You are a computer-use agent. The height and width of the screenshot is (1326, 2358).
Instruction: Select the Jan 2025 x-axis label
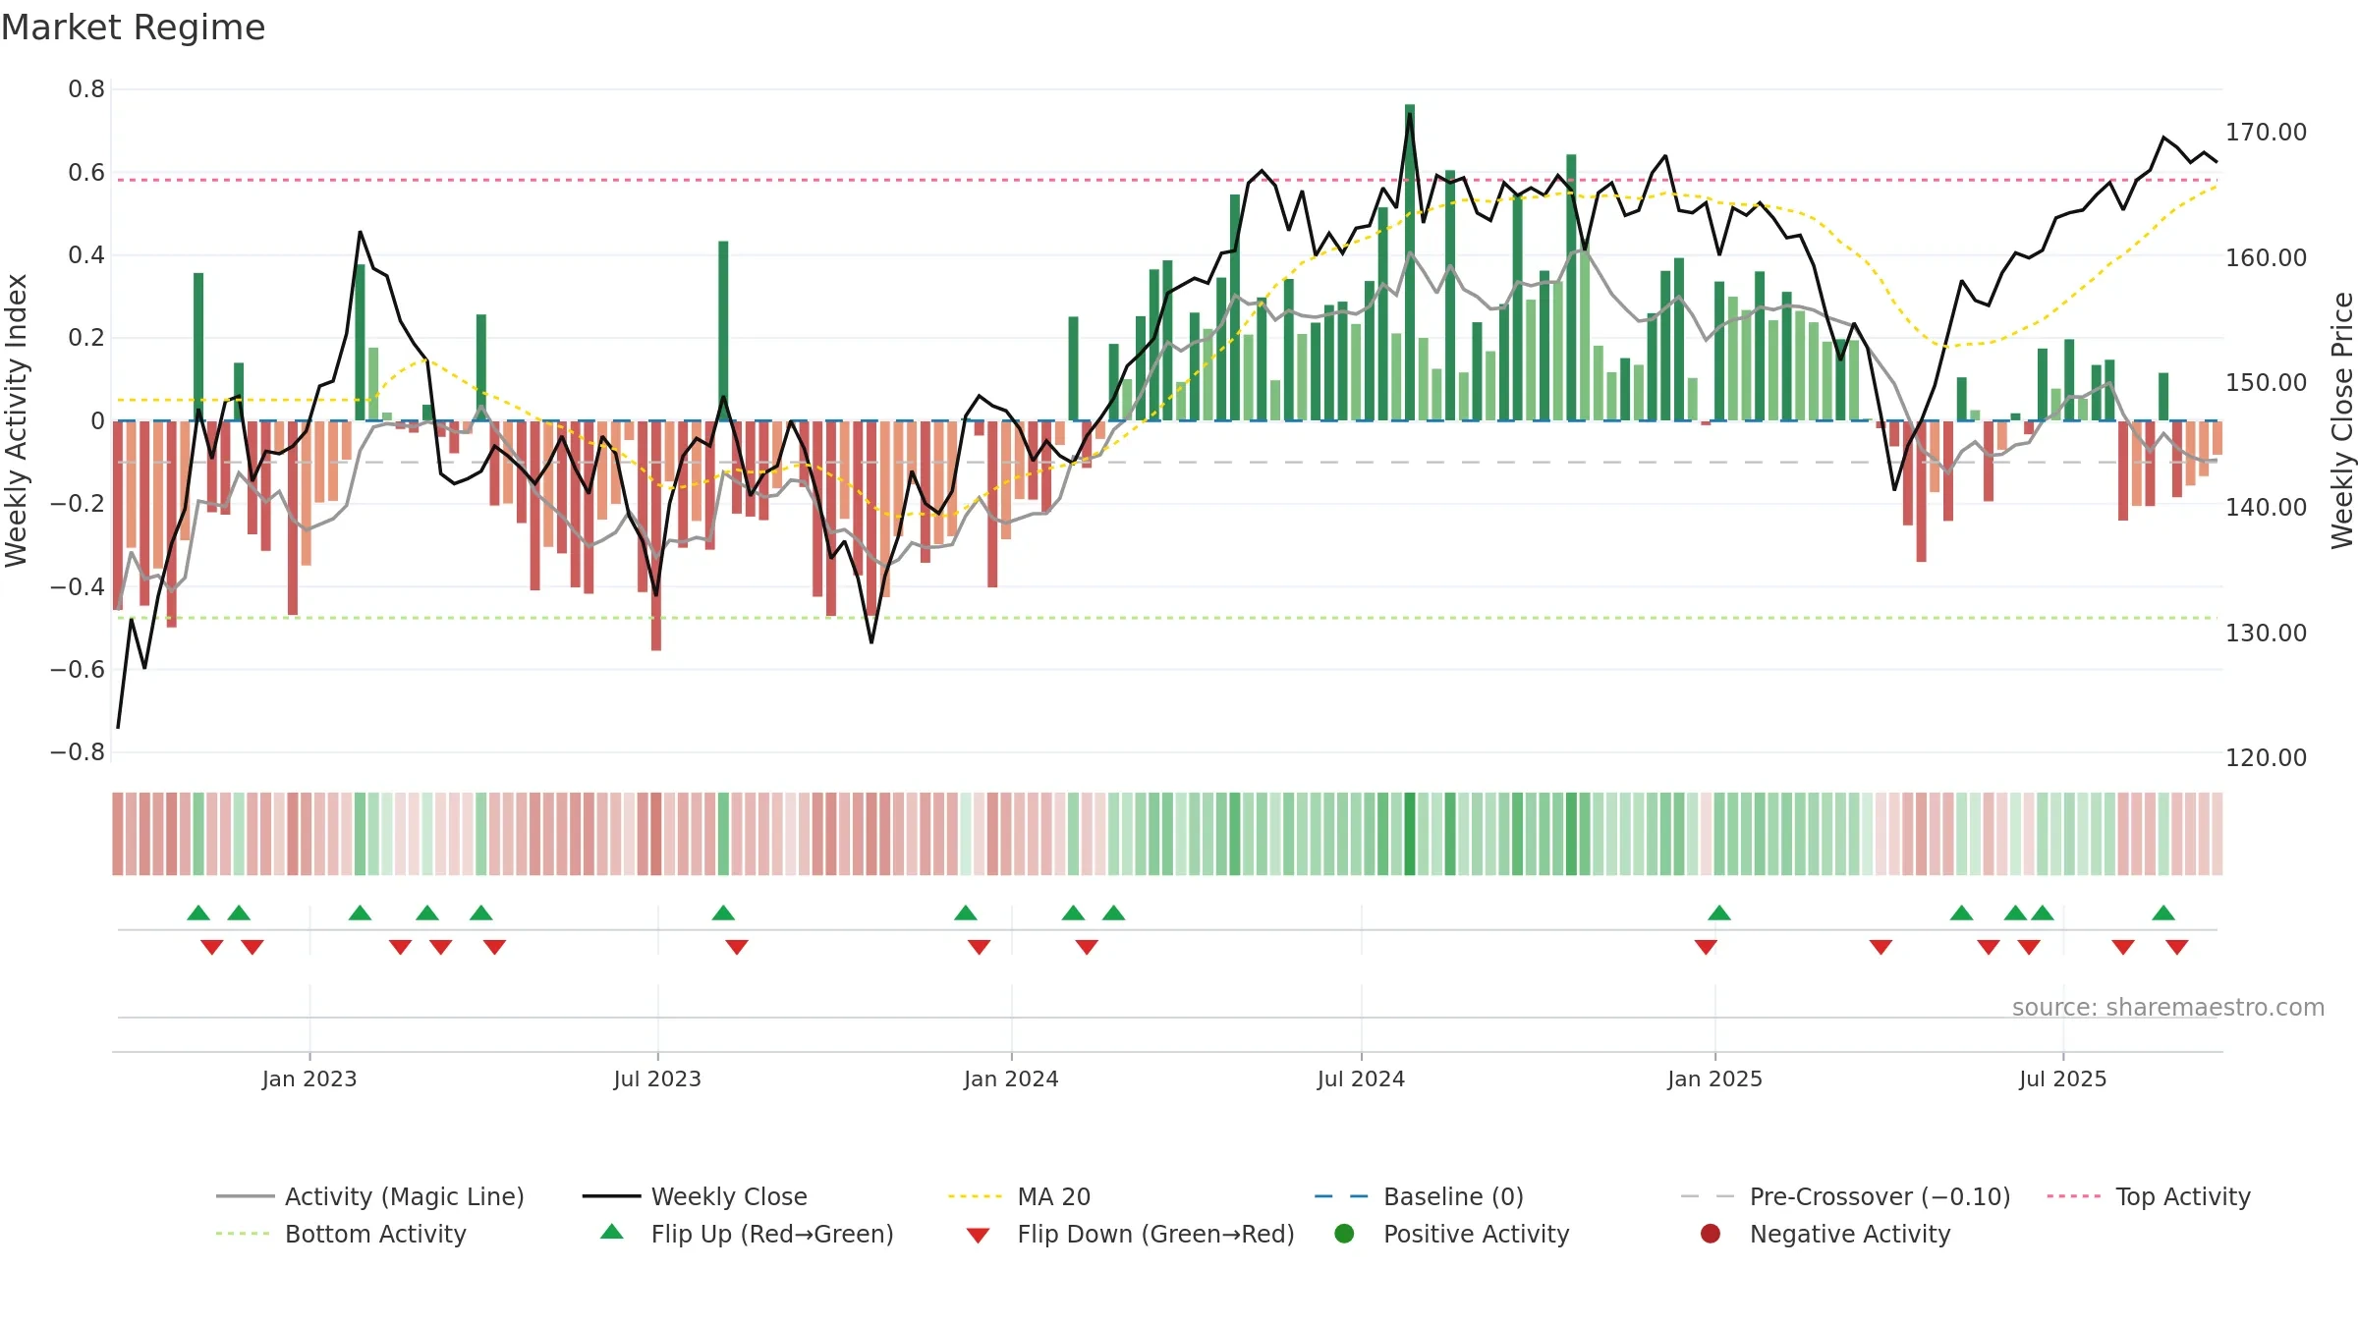click(1714, 1078)
